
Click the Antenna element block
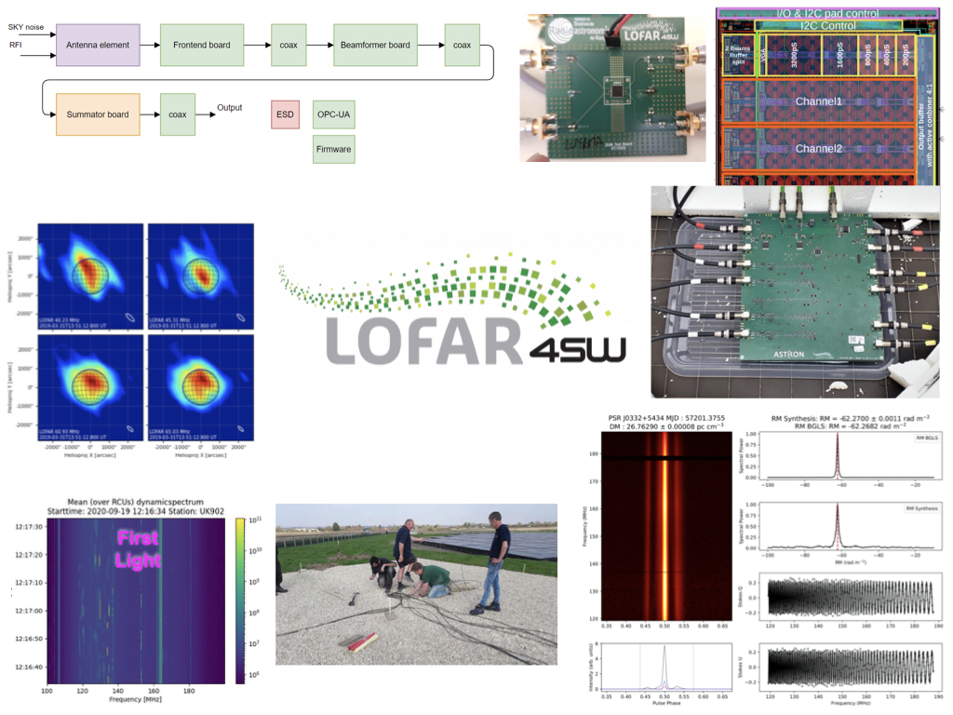coord(98,45)
